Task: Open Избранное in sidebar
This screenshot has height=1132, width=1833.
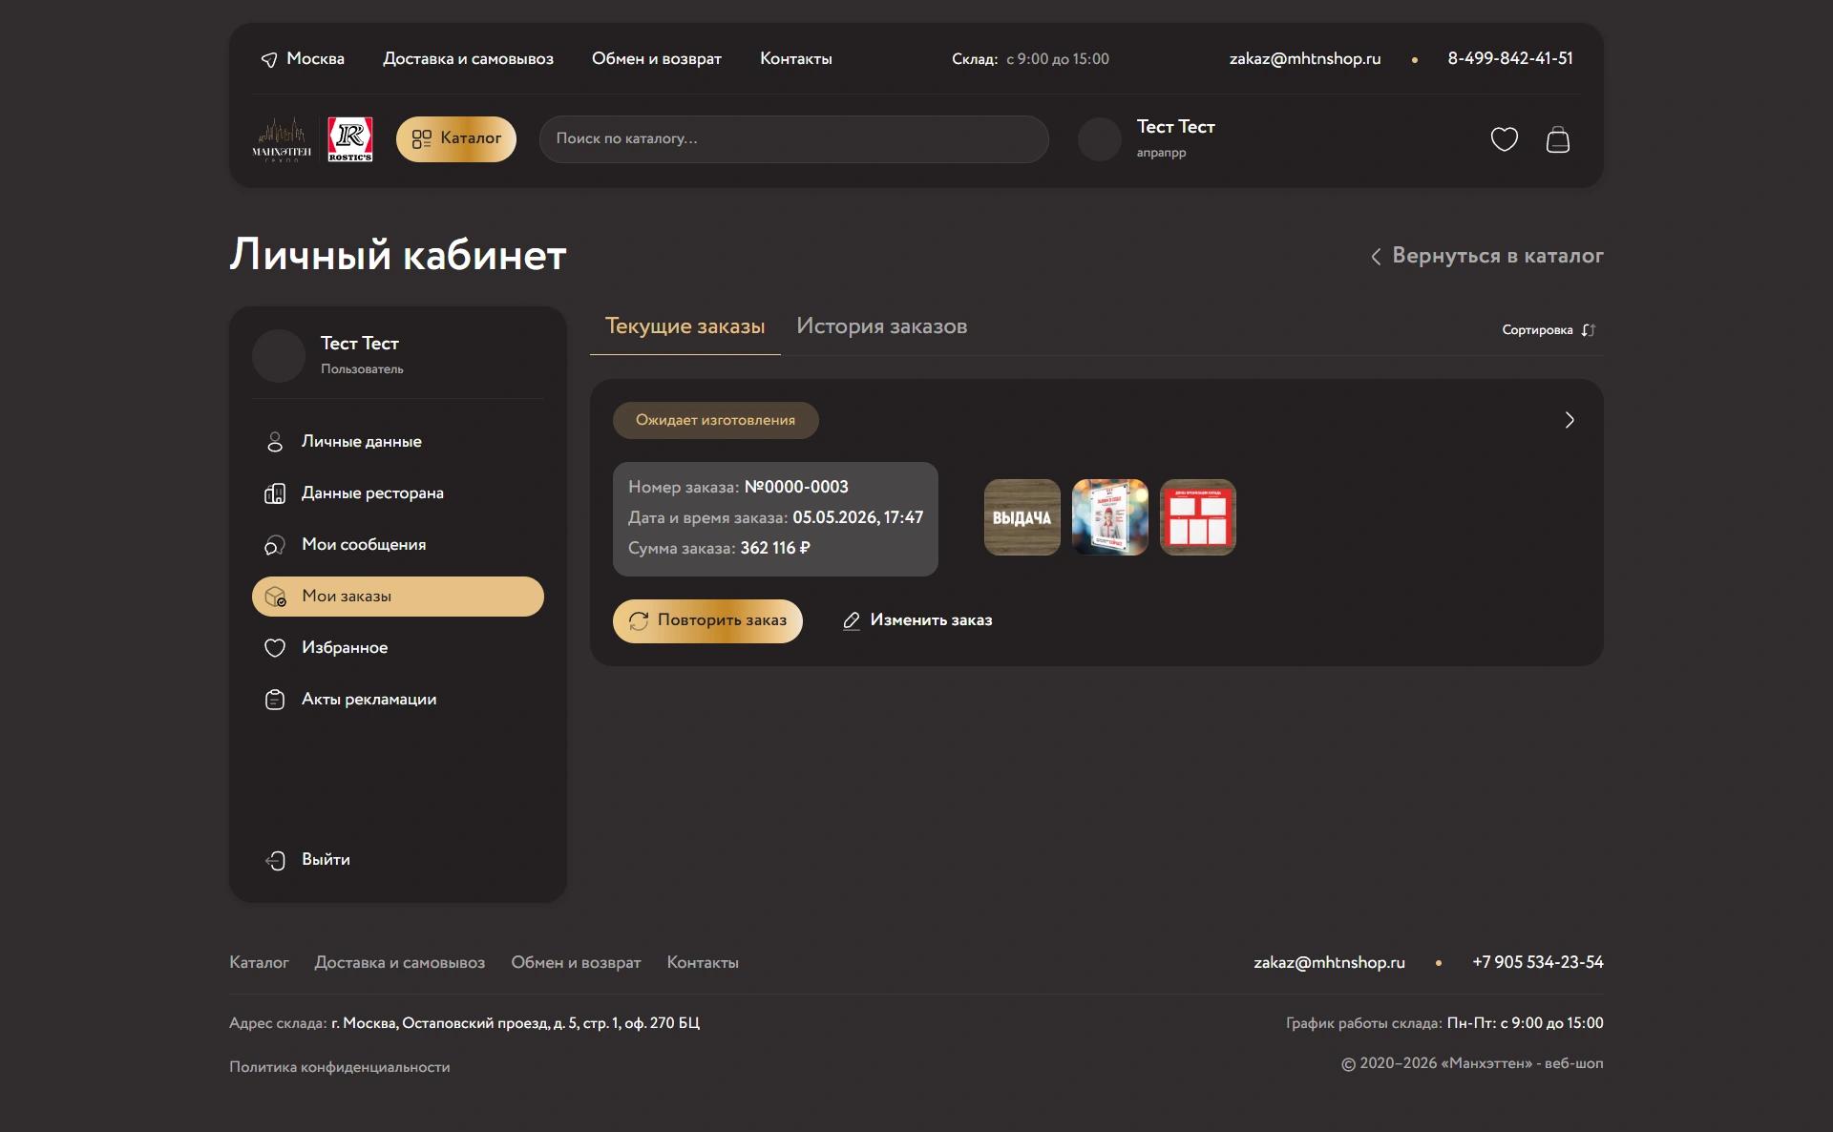Action: pos(398,648)
